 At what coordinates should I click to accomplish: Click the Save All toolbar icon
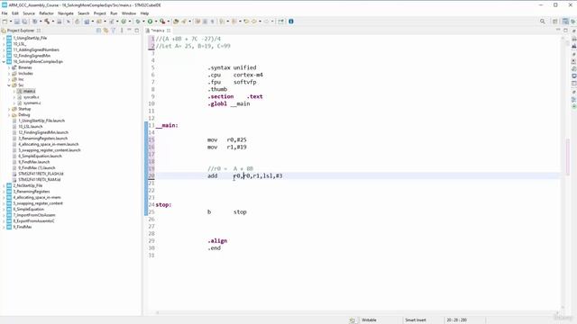pyautogui.click(x=24, y=22)
